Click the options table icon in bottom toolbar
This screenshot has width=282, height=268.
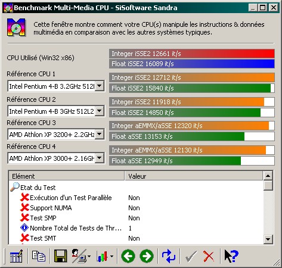tap(16, 256)
